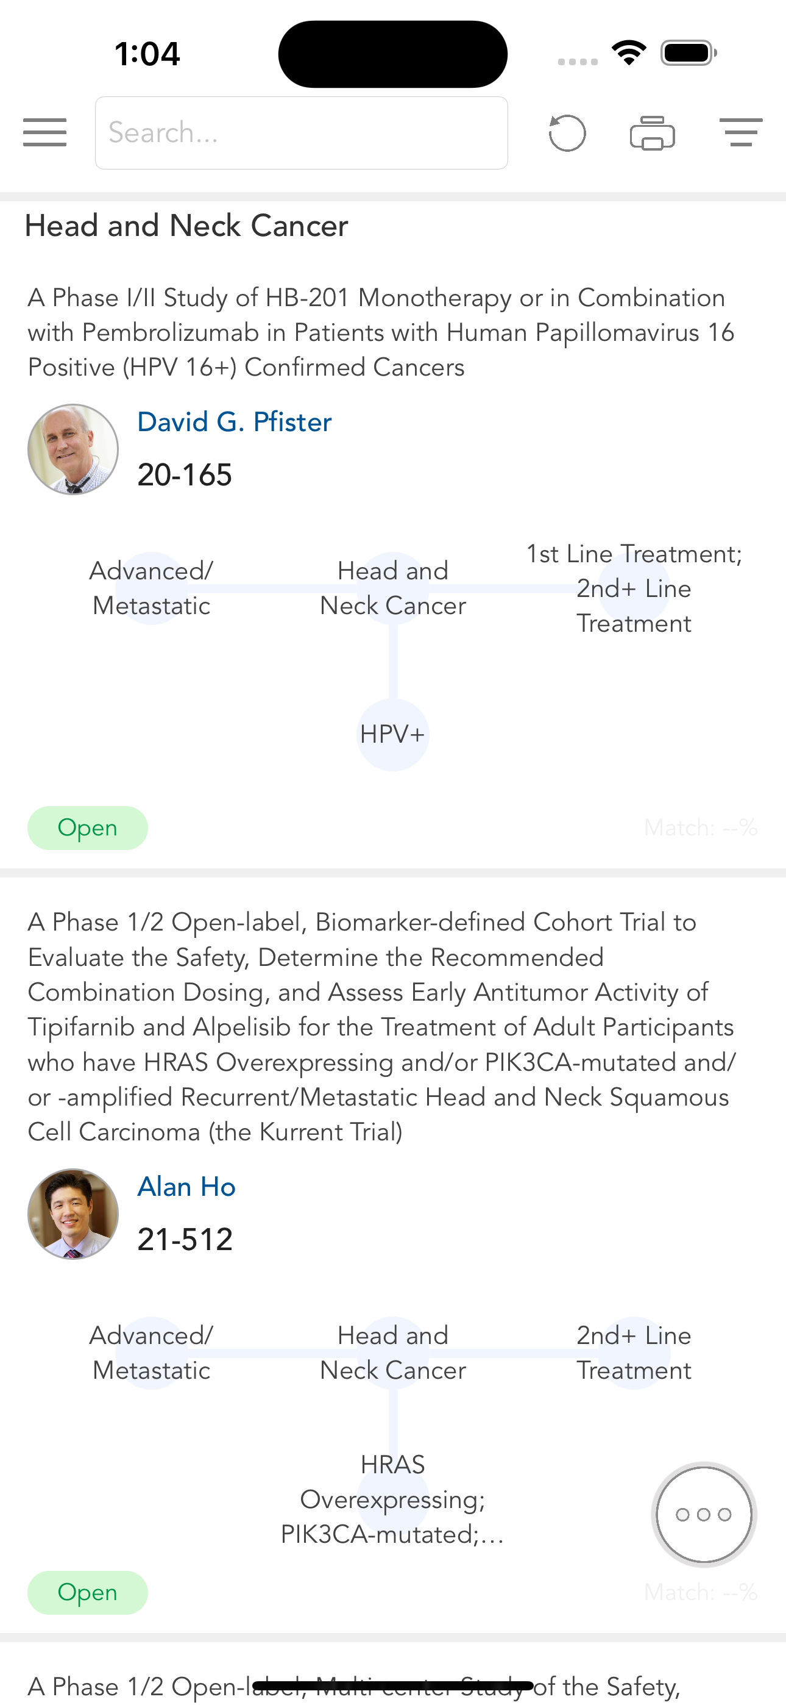Expand the HRAS Overexpressing biomarker node
This screenshot has height=1705, width=786.
393,1499
